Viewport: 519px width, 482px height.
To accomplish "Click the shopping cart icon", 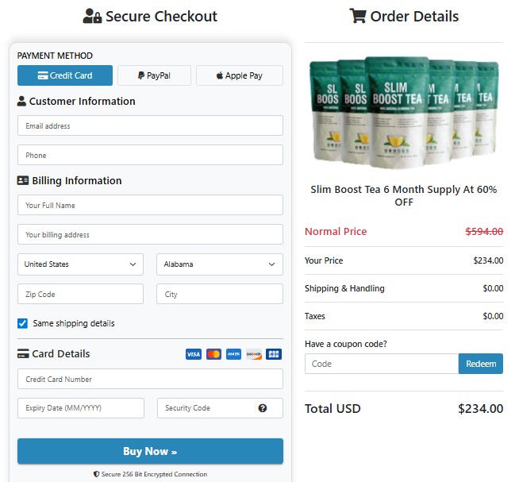I will 358,16.
